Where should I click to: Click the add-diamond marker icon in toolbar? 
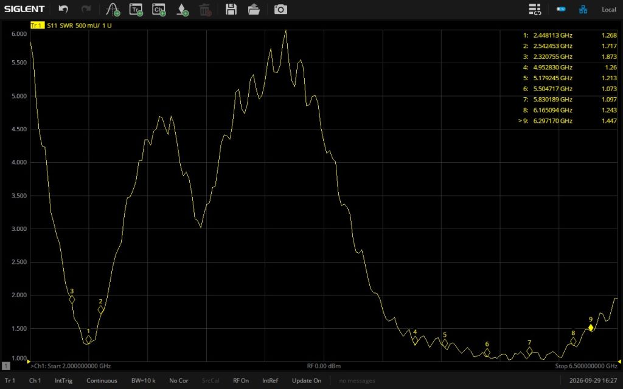pos(182,9)
